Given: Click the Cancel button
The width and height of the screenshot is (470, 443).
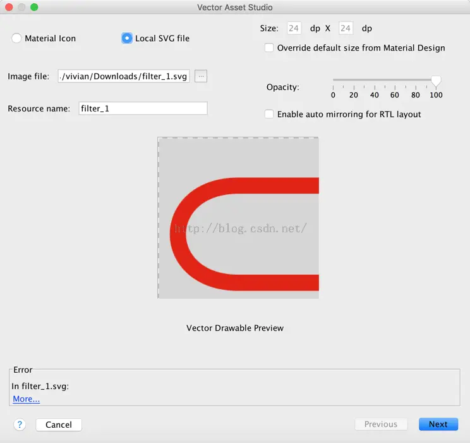Looking at the screenshot, I should click(59, 425).
